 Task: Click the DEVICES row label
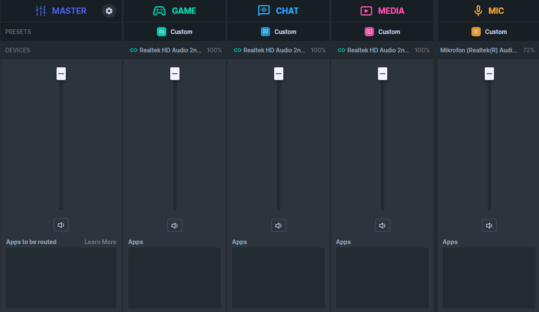(17, 50)
